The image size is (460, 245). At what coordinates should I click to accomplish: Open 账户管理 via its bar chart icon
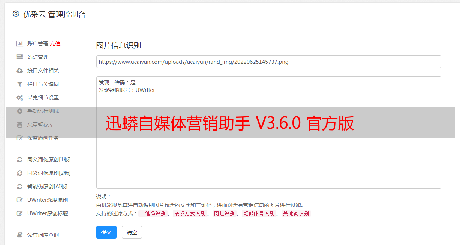pyautogui.click(x=20, y=44)
